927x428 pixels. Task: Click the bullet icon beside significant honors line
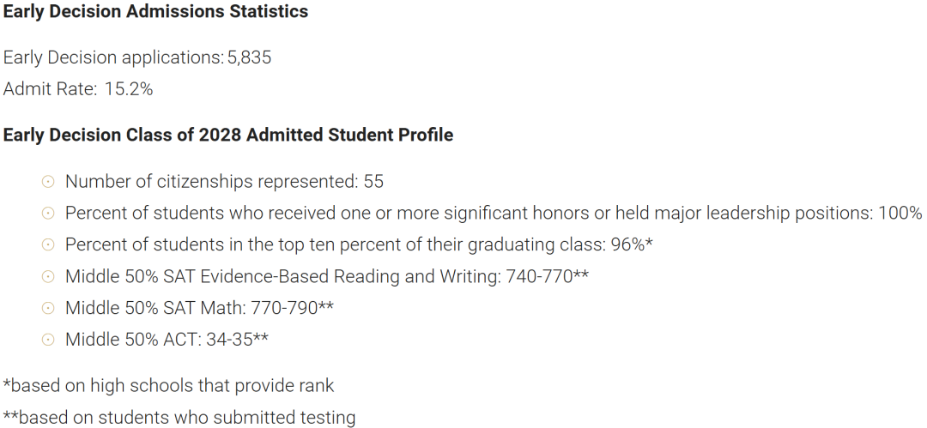pos(48,213)
